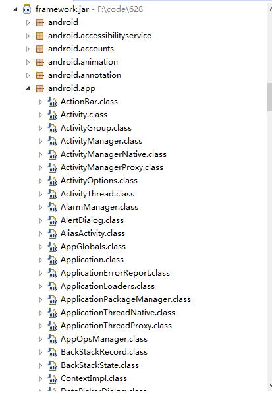
Task: Click the vertical scrollbar thumb
Action: pyautogui.click(x=270, y=97)
